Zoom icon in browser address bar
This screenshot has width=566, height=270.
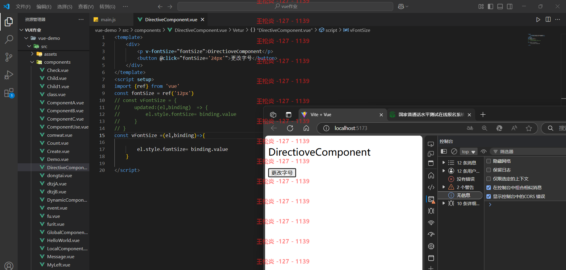pos(484,128)
